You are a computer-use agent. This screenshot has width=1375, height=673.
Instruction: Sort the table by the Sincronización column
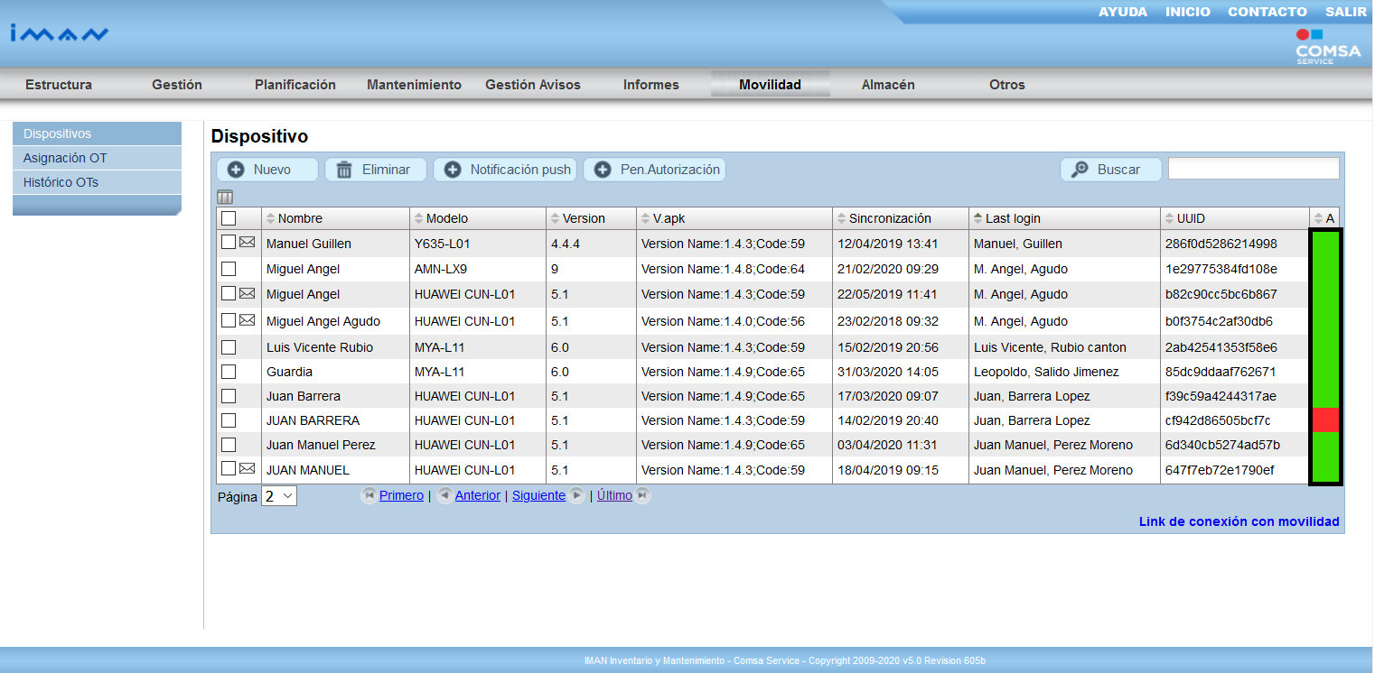click(883, 218)
